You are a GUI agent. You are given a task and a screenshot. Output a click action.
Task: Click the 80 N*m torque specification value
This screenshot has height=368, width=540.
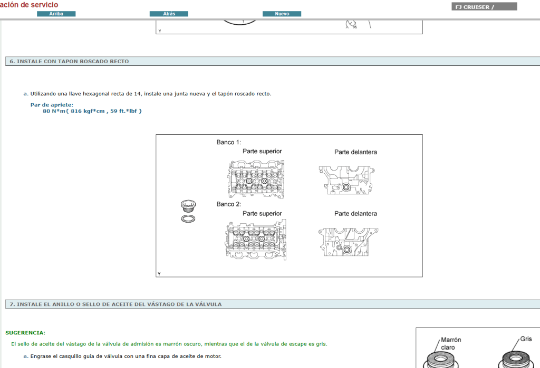(x=92, y=111)
